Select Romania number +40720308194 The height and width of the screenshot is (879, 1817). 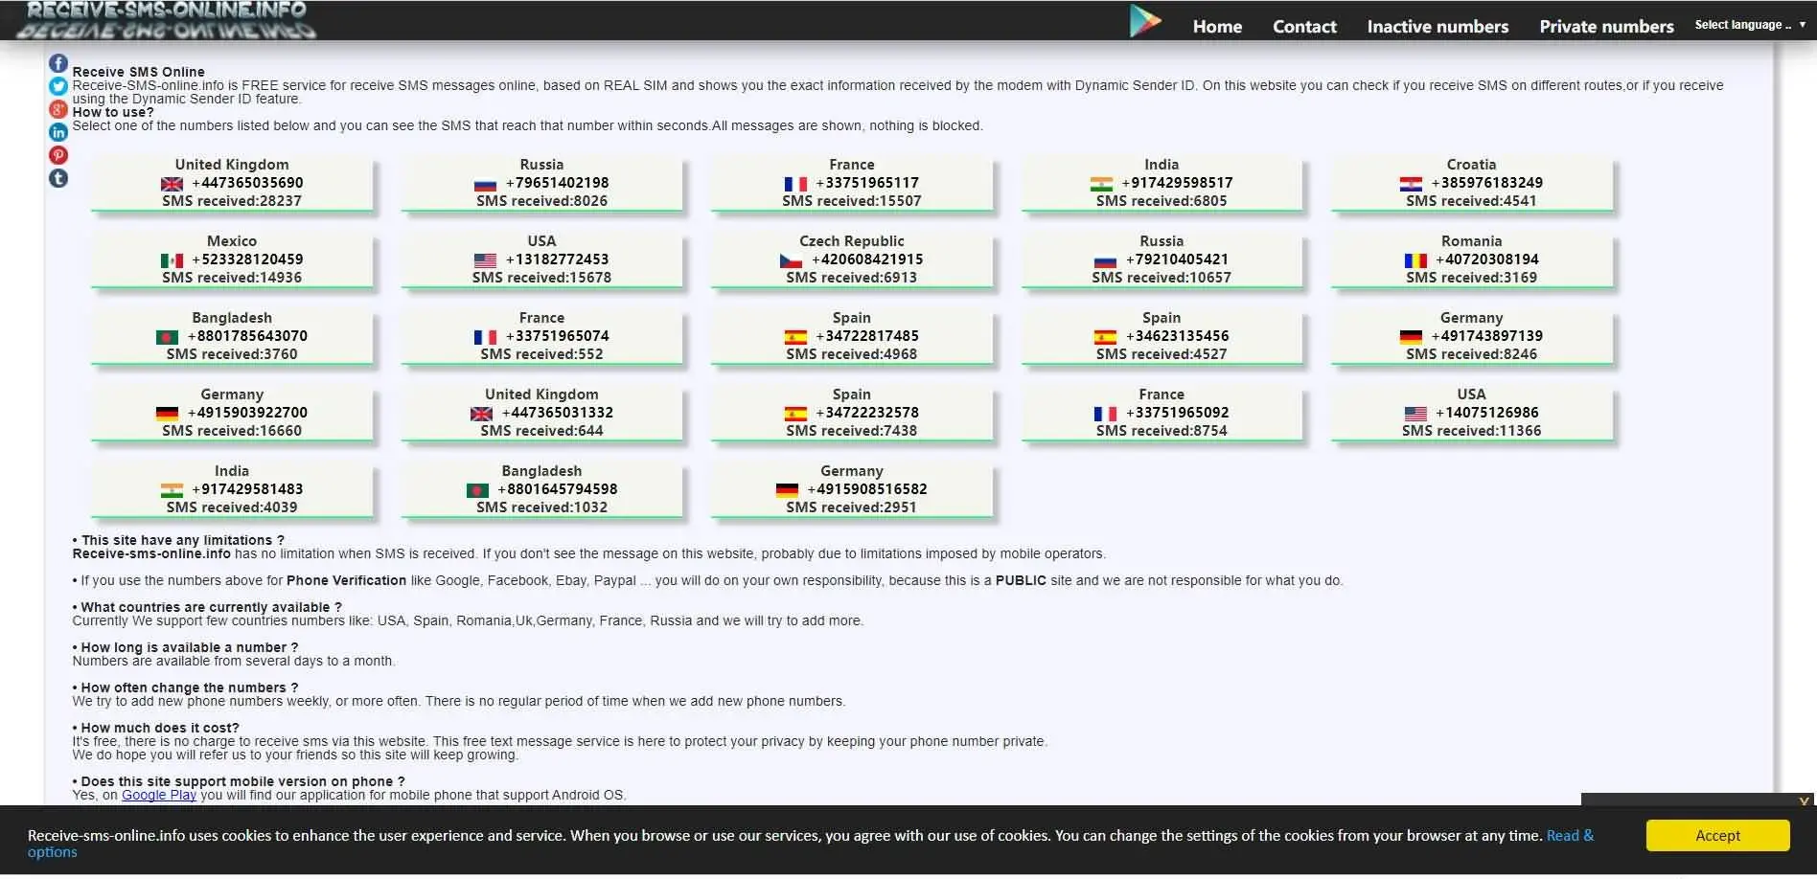point(1471,259)
